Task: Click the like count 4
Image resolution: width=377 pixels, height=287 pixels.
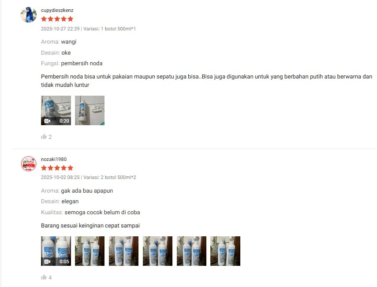Action: [x=50, y=277]
